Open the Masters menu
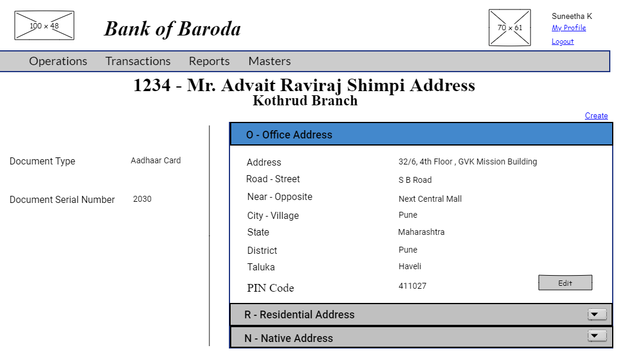This screenshot has height=355, width=621. click(x=269, y=61)
